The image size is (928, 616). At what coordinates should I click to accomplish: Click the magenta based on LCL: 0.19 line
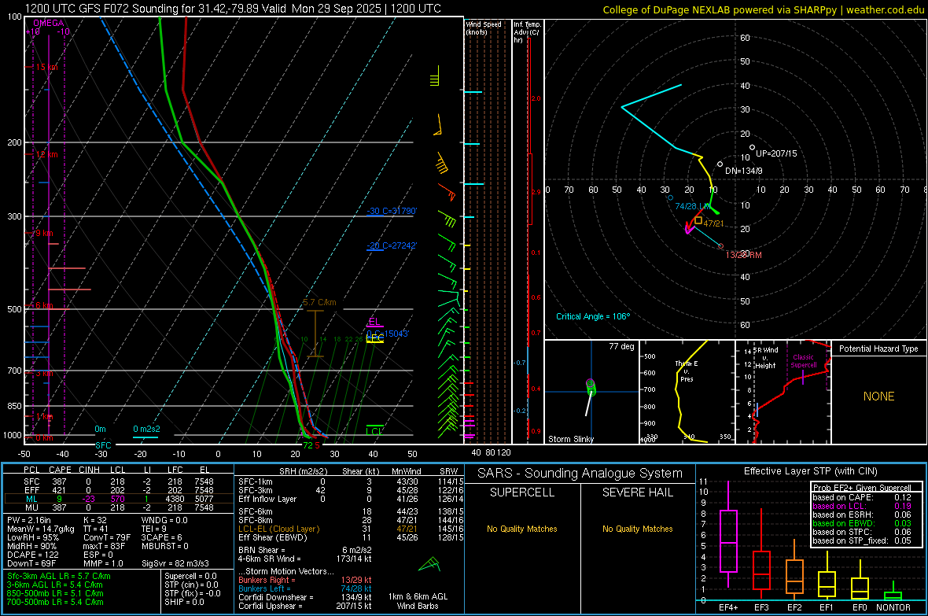862,506
